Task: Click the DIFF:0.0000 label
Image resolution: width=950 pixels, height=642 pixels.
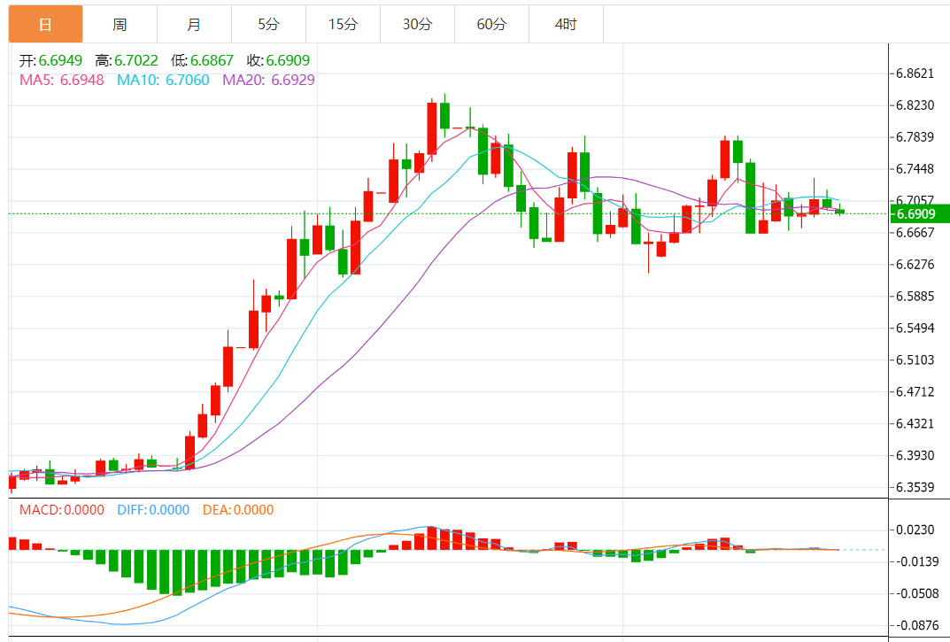Action: point(153,510)
